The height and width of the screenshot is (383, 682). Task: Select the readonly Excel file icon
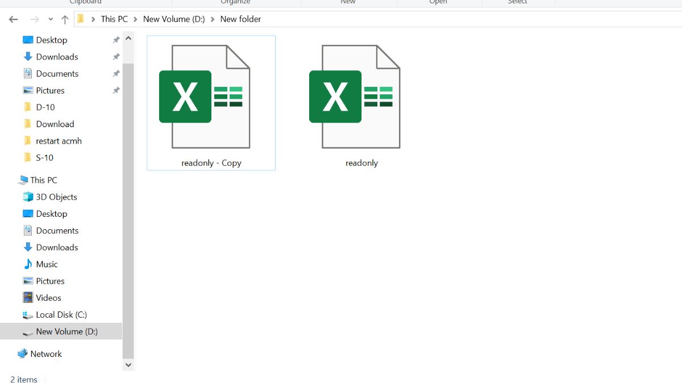click(x=354, y=96)
